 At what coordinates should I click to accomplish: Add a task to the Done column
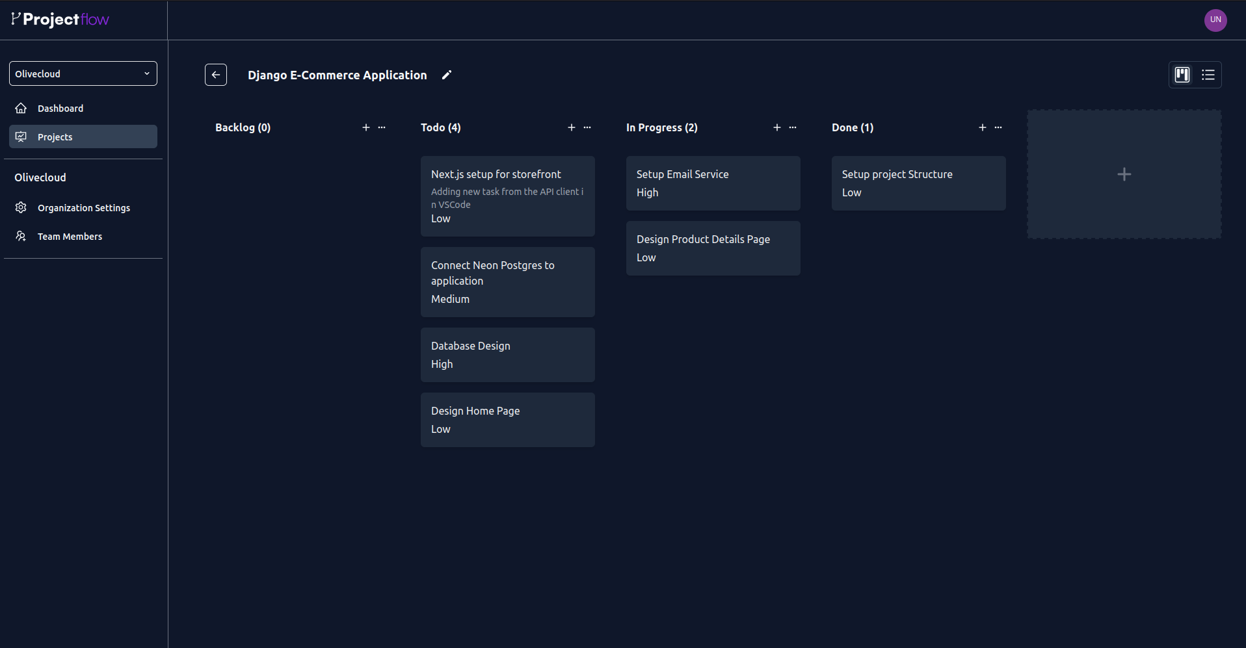983,127
